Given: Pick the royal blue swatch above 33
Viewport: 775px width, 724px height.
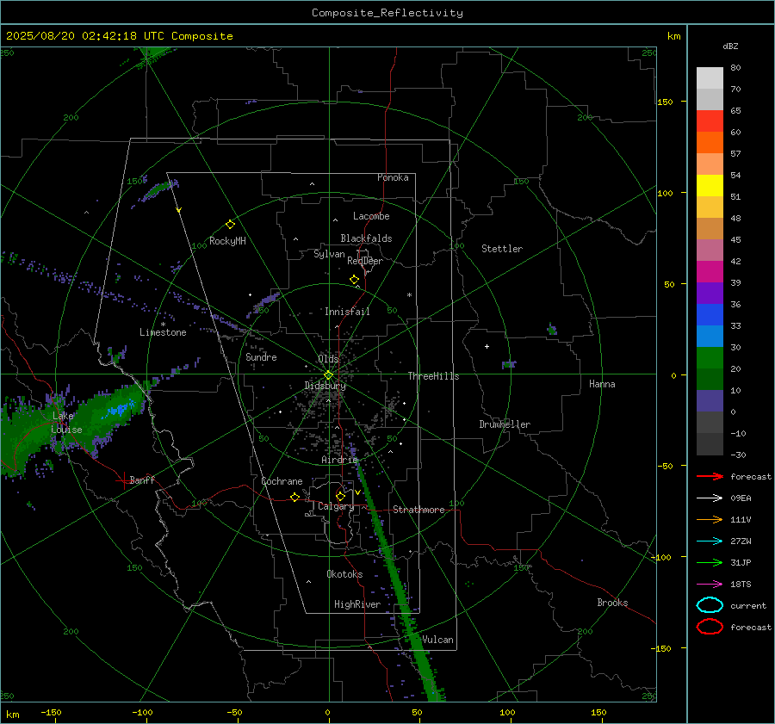Looking at the screenshot, I should pyautogui.click(x=710, y=315).
